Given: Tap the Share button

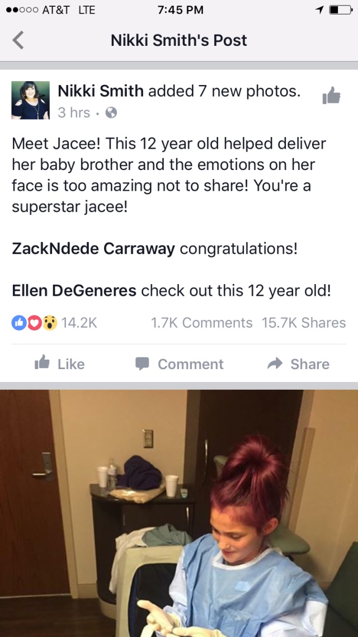Looking at the screenshot, I should 298,364.
